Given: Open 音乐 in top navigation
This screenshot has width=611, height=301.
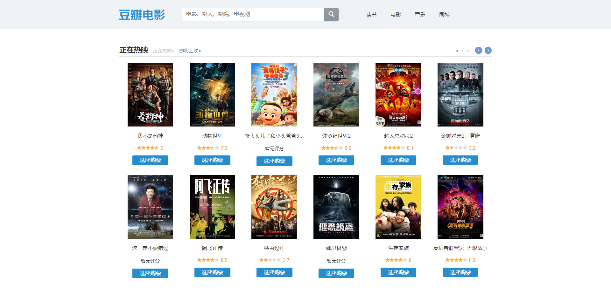Looking at the screenshot, I should [420, 15].
